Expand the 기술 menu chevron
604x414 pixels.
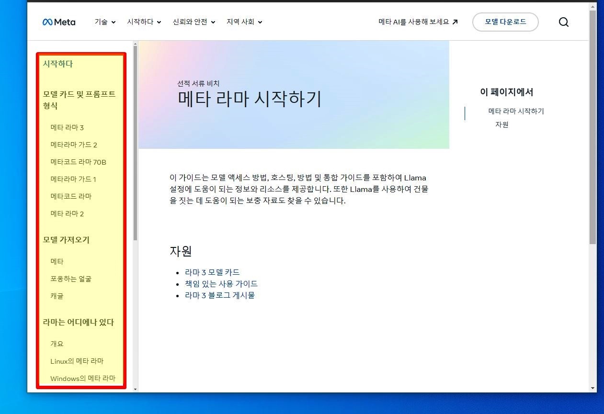coord(114,22)
